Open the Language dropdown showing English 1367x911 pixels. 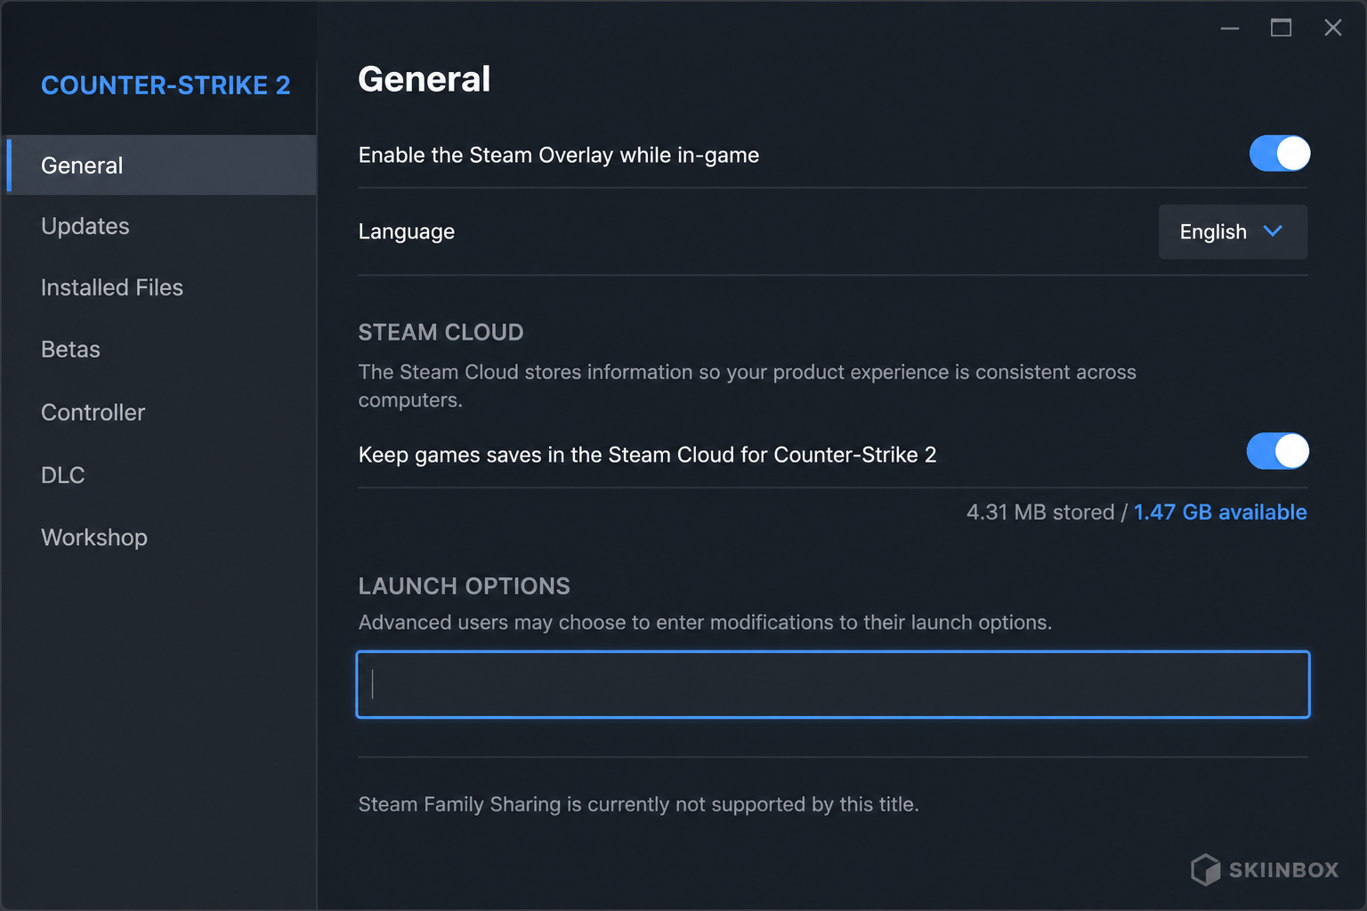pyautogui.click(x=1233, y=231)
